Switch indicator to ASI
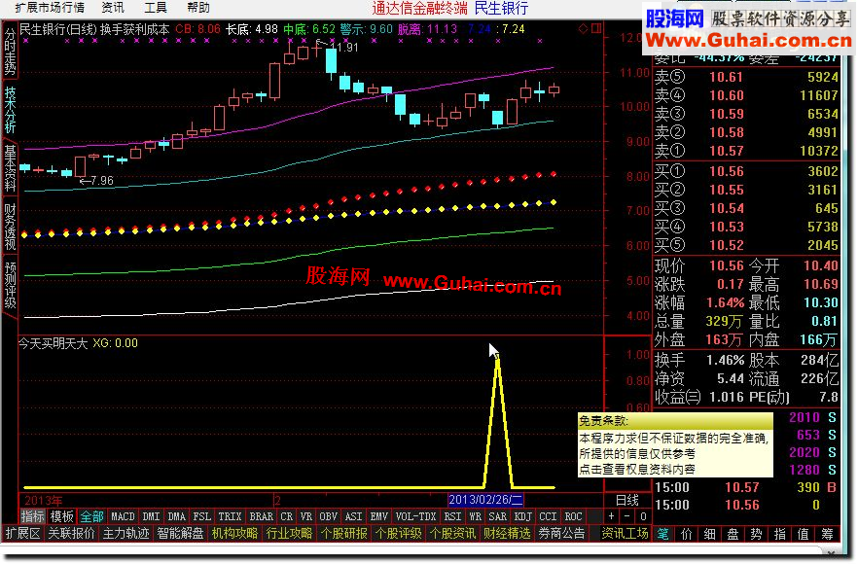Viewport: 858px width, 564px height. (353, 516)
